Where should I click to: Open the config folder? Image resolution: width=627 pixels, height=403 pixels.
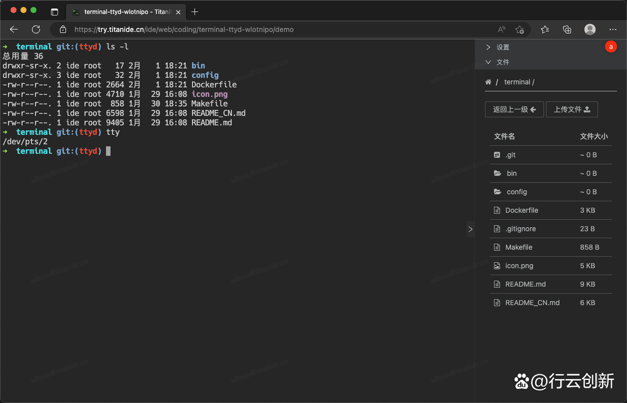[551, 192]
